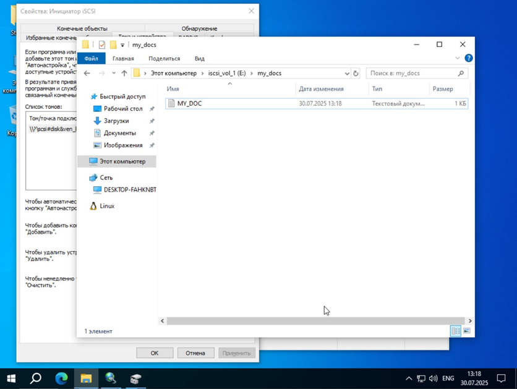Select Загрузки in navigation pane
517x389 pixels.
pyautogui.click(x=116, y=121)
